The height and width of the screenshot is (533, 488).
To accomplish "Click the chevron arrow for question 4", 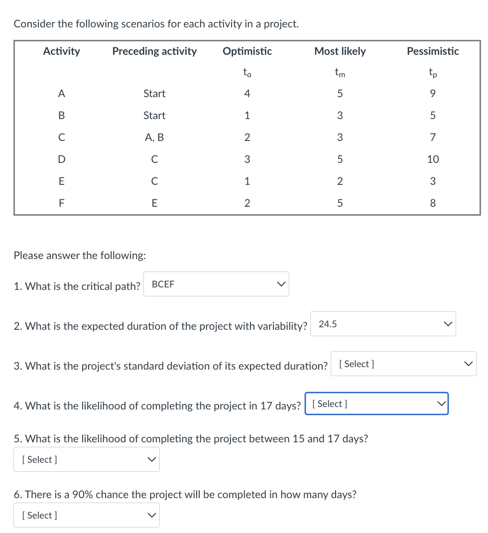I will click(x=440, y=403).
